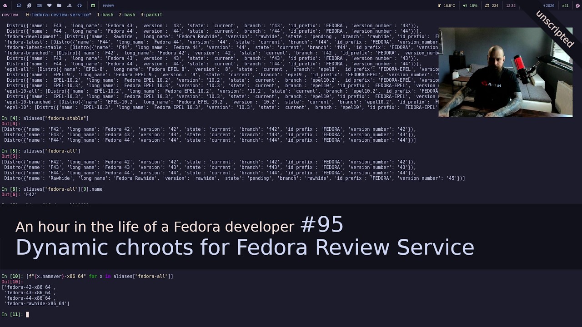Open the web browser workspace icon

coord(29,5)
